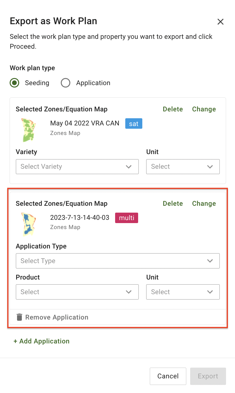235x393 pixels.
Task: Click the + Add Application link
Action: tap(42, 341)
